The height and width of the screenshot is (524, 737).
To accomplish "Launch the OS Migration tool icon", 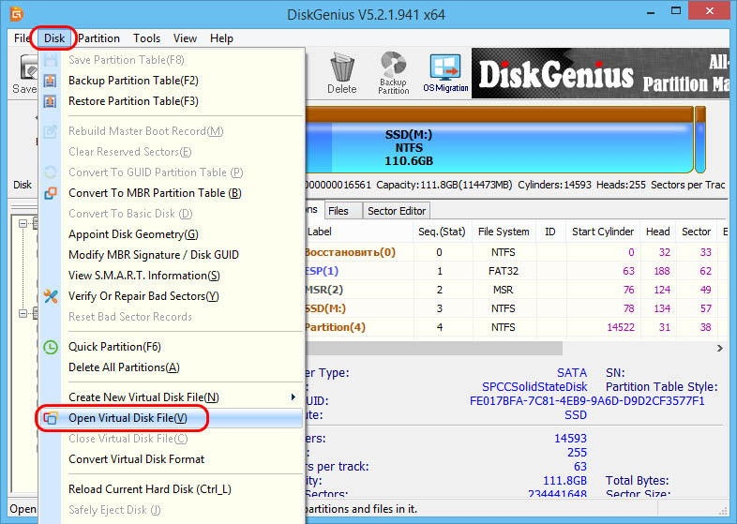I will [x=445, y=67].
